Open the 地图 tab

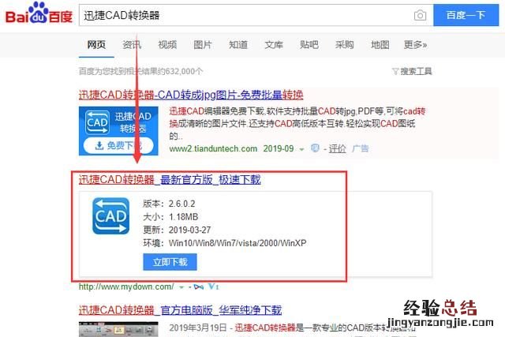[x=380, y=44]
